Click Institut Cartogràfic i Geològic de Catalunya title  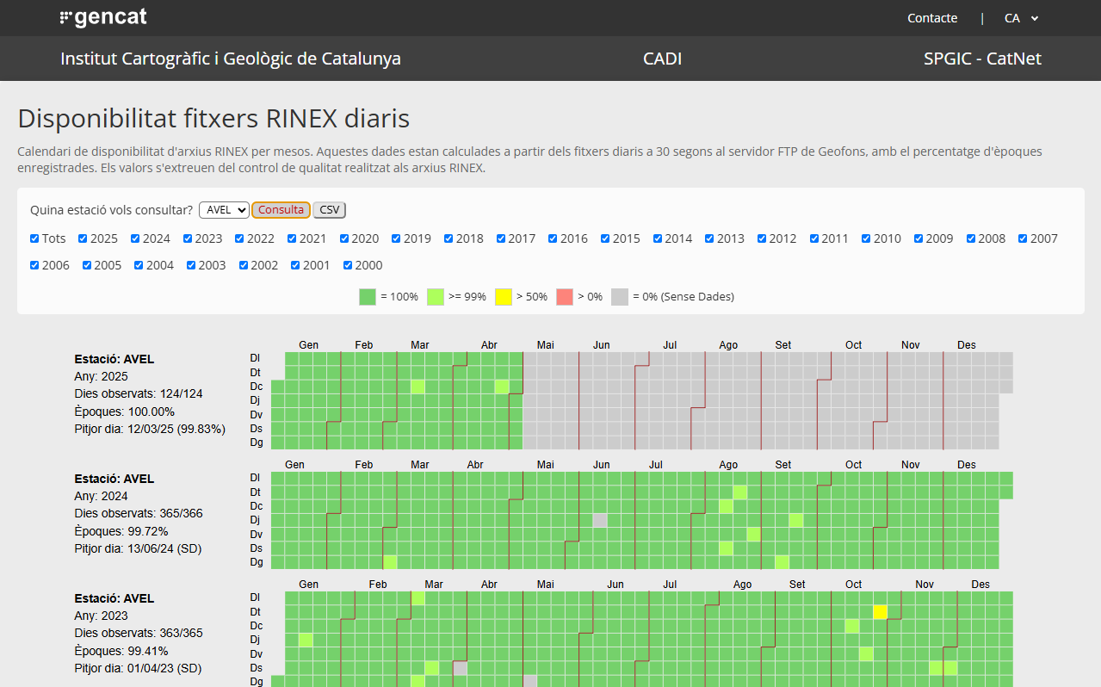click(231, 59)
